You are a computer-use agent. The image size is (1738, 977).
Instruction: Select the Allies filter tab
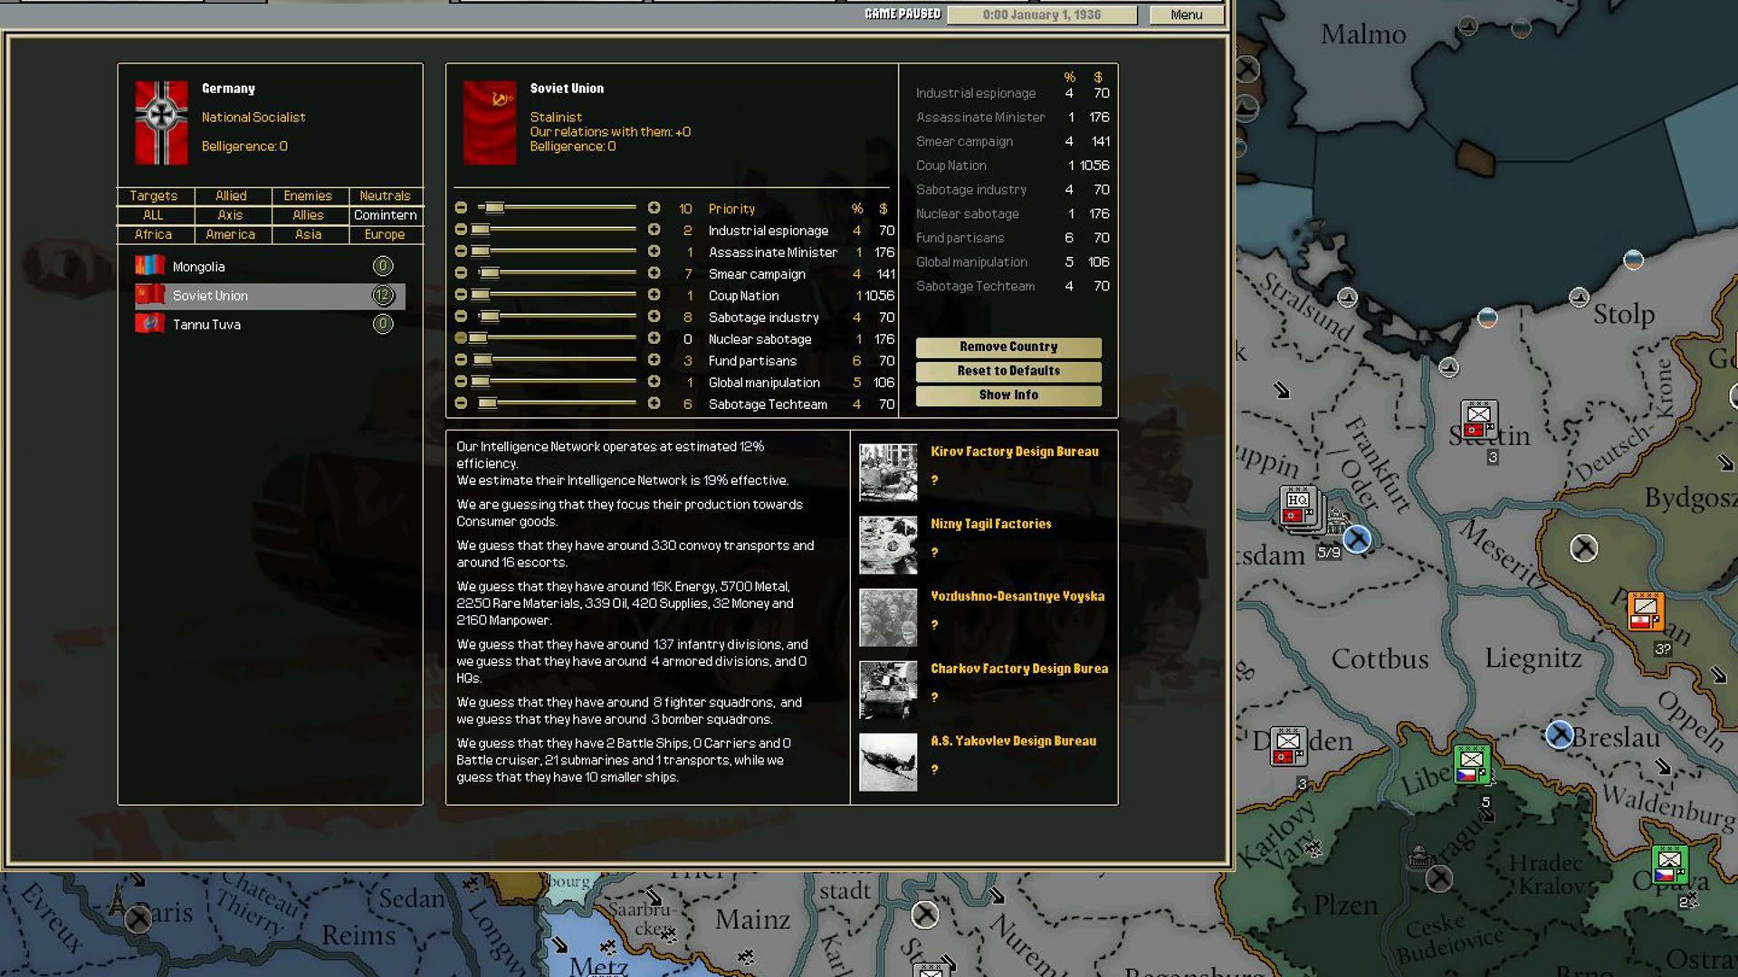308,214
